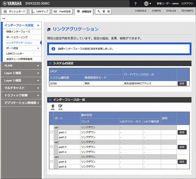
Task: Click the new entry icon
Action: [x=60, y=107]
